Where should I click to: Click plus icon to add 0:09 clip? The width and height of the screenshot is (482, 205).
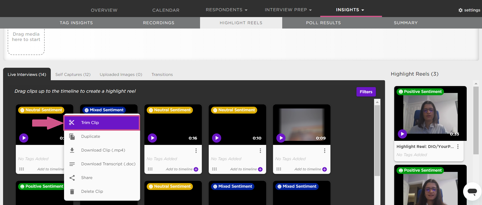click(325, 169)
